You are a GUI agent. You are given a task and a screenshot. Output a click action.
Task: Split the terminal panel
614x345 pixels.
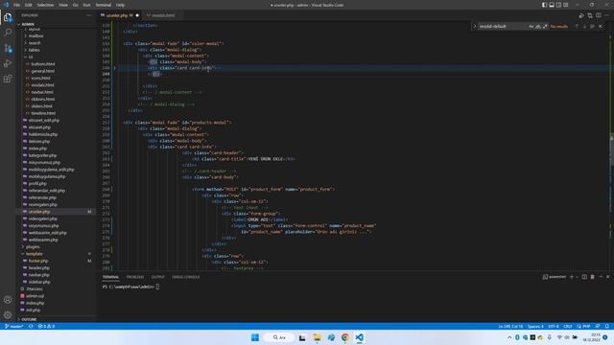click(584, 277)
